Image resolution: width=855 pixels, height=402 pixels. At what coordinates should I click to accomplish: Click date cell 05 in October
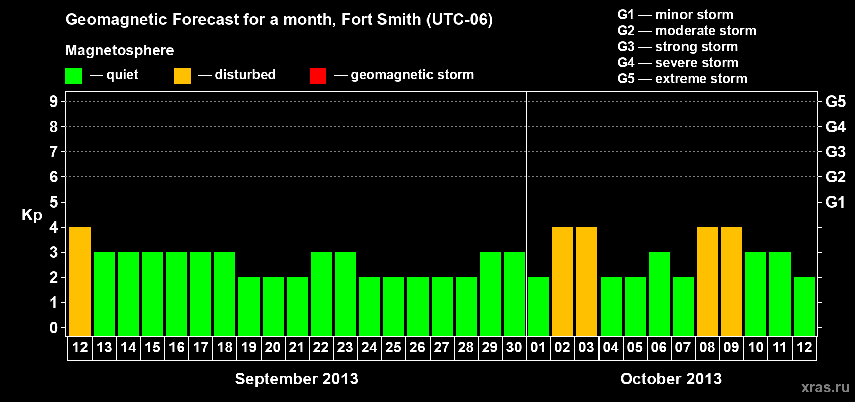635,348
